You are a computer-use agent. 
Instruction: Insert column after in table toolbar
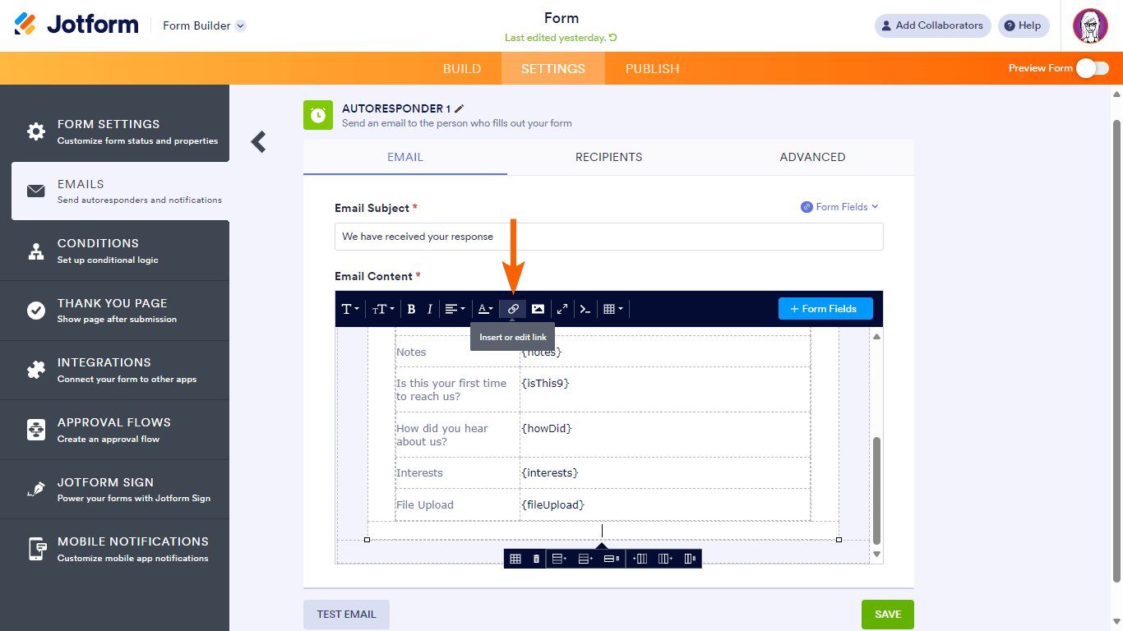click(666, 559)
